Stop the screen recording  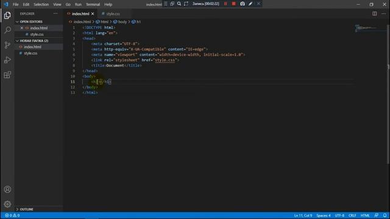pos(233,4)
